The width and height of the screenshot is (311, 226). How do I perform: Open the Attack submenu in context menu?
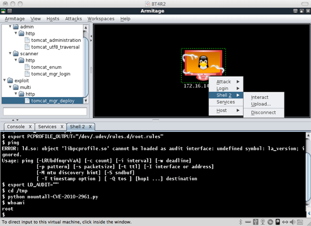tap(226, 82)
